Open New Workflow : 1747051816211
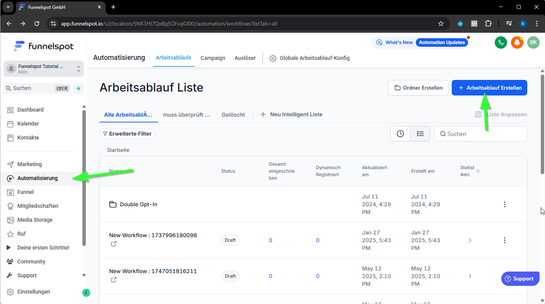 coord(153,271)
